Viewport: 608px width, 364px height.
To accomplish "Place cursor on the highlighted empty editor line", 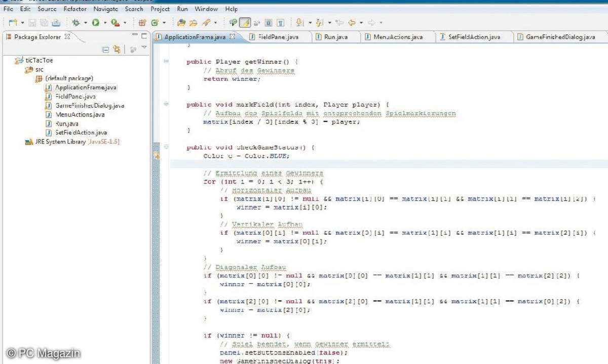I will tap(389, 164).
